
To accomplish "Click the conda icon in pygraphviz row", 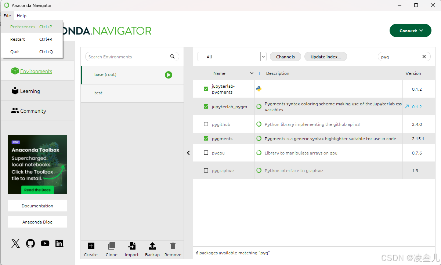I will [x=259, y=171].
